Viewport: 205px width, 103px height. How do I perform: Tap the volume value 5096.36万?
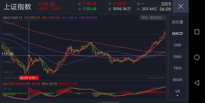[x=122, y=9]
